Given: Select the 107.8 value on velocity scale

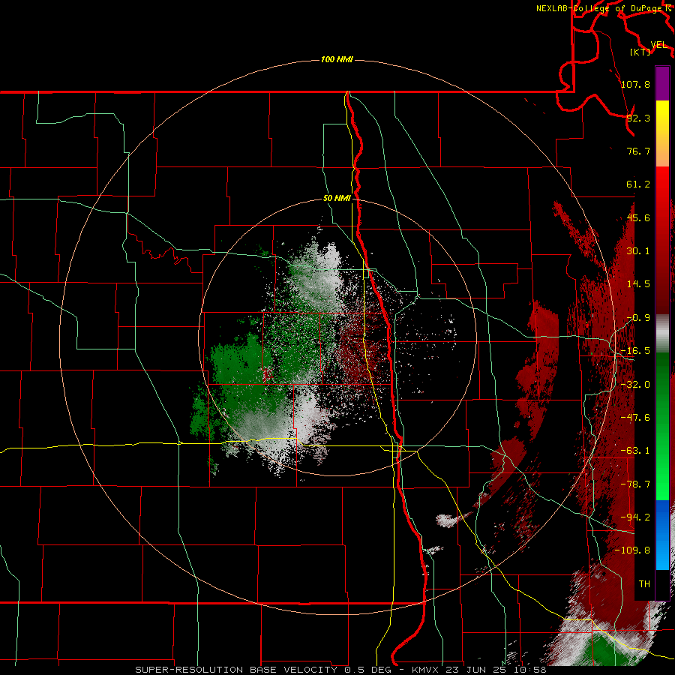Looking at the screenshot, I should [635, 84].
